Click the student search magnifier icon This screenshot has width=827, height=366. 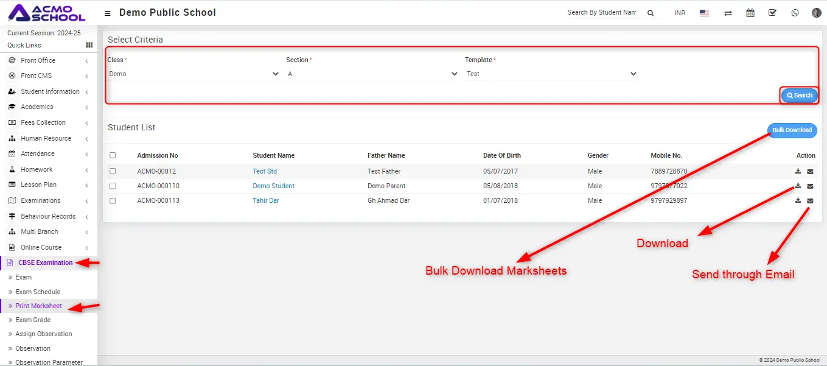[651, 13]
